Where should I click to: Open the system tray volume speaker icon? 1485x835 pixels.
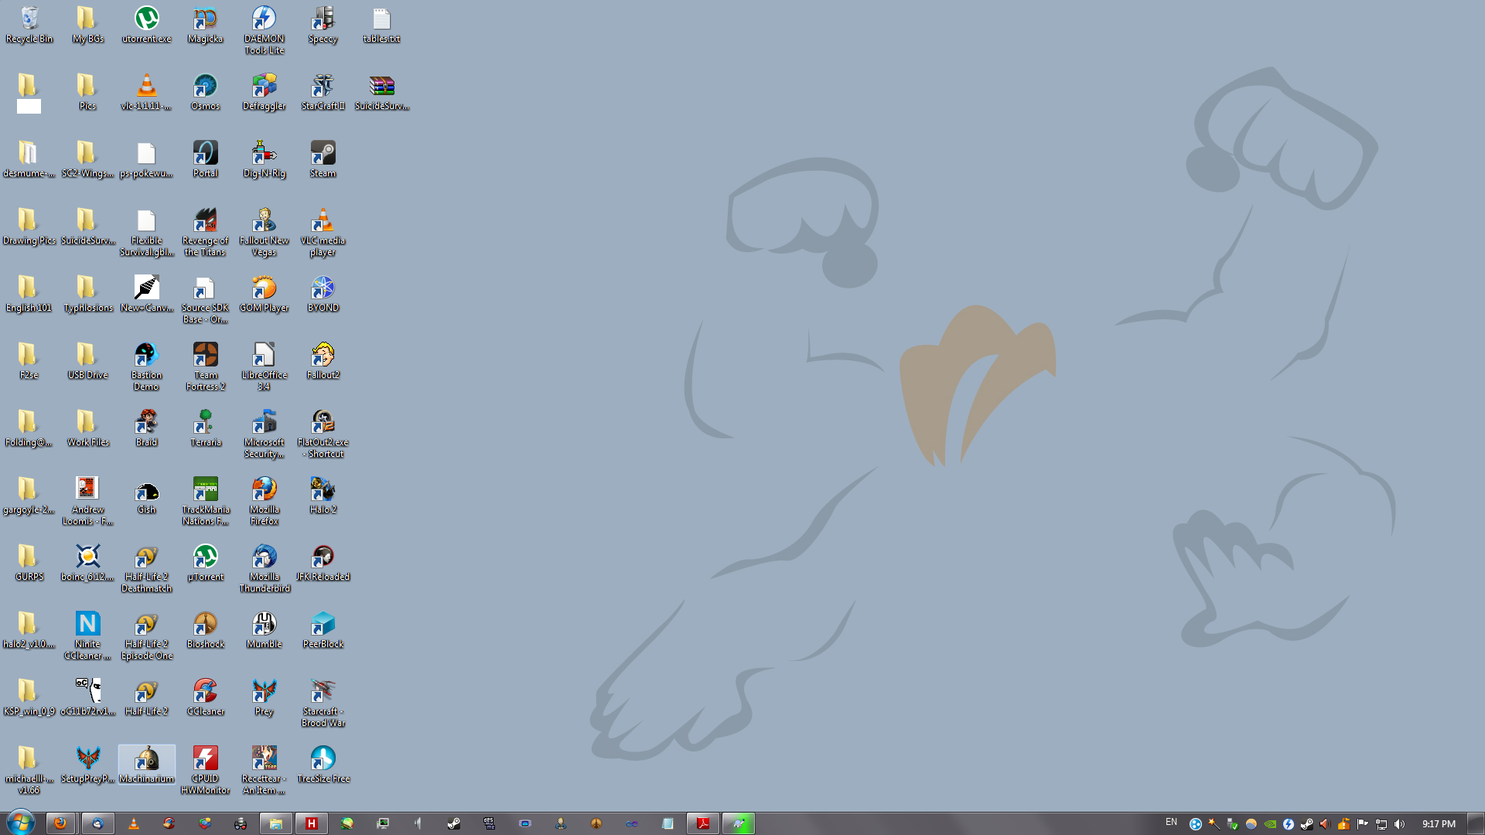click(1400, 824)
